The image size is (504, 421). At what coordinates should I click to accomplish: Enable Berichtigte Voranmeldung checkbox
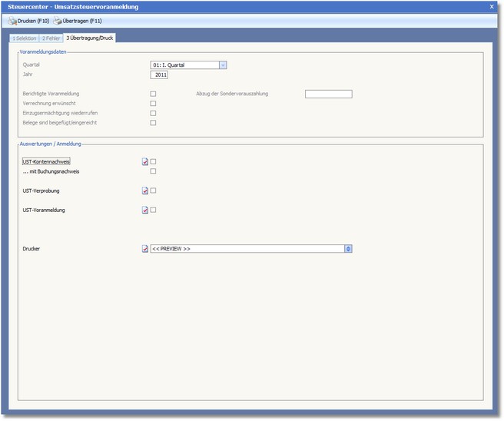154,94
